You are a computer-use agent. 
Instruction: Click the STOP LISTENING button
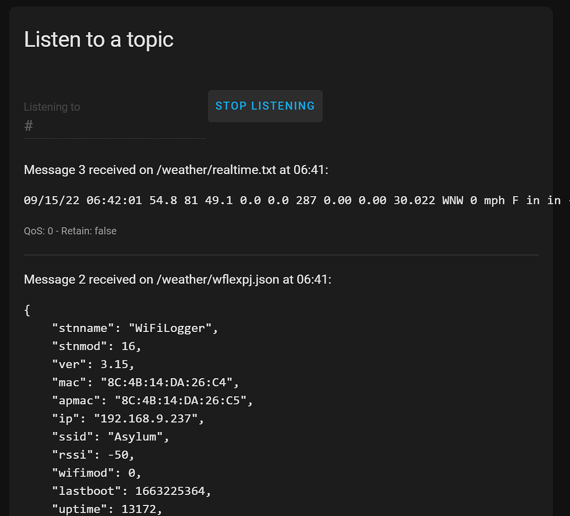[265, 106]
